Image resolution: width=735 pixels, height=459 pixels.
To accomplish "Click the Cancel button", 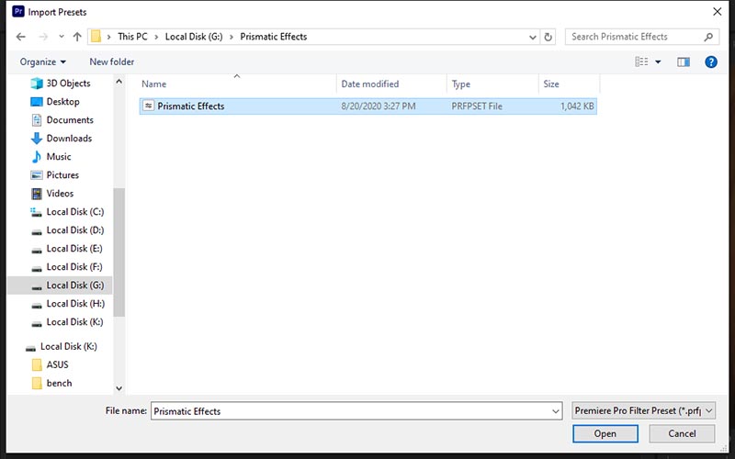I will tap(682, 433).
